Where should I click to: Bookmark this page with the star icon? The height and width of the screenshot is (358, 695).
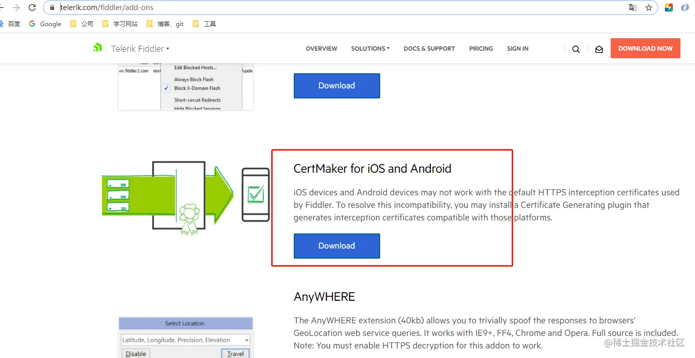tap(649, 8)
